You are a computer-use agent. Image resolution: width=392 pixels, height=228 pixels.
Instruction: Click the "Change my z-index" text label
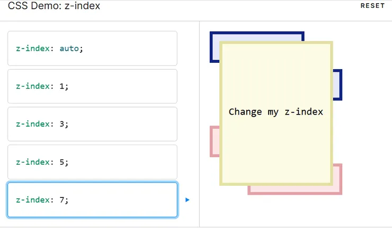(276, 112)
